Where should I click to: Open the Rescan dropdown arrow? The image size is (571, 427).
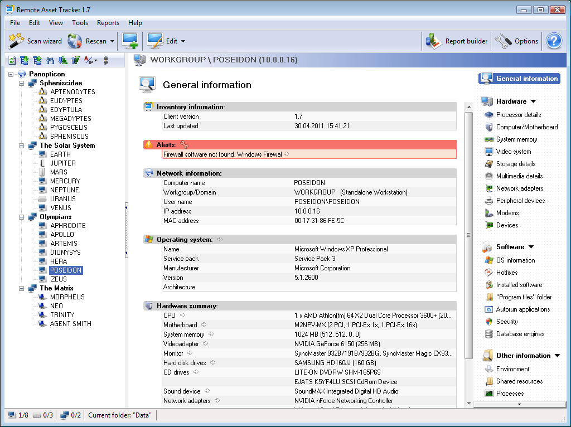click(112, 41)
